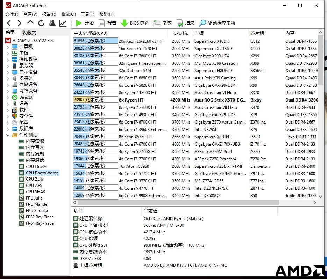
Task: Expand the 操作系统 tree node
Action: click(x=8, y=60)
